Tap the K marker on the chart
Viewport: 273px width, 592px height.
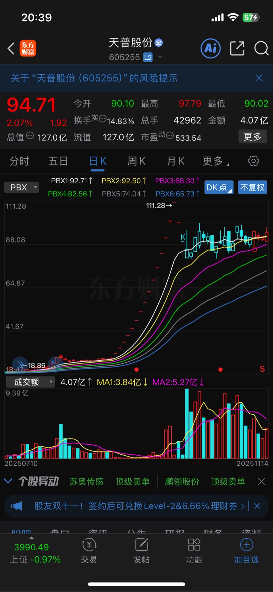point(183,237)
